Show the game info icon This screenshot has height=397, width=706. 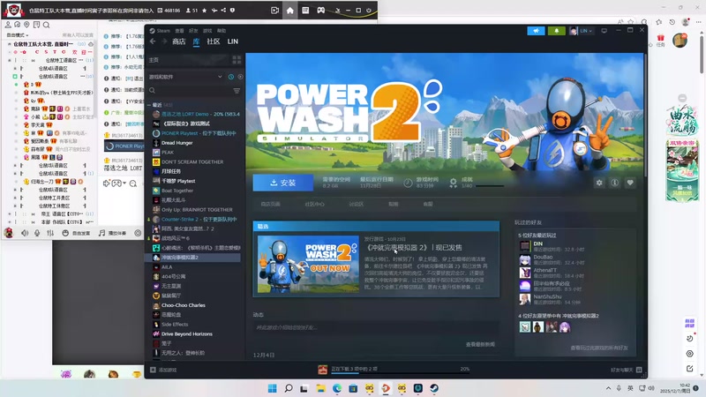[x=614, y=183]
